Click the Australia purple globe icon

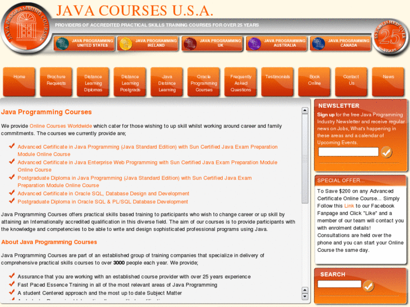tap(254, 43)
